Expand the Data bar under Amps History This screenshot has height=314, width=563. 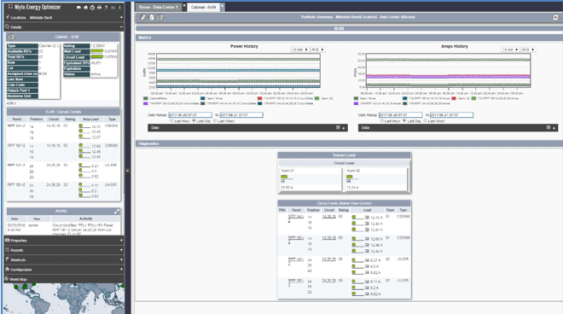click(554, 128)
